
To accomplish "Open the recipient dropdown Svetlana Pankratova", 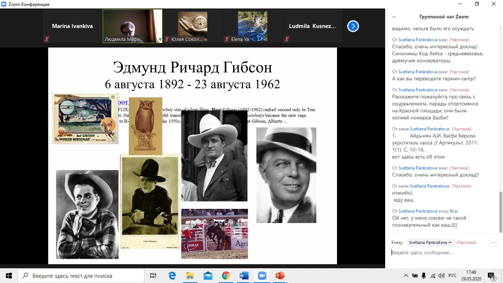I will 430,242.
